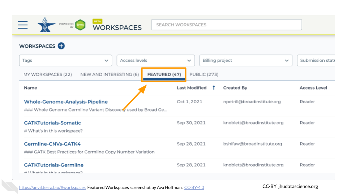Image resolution: width=347 pixels, height=195 pixels.
Task: Open Whole-Genome-Analysis-Pipeline workspace
Action: point(66,102)
